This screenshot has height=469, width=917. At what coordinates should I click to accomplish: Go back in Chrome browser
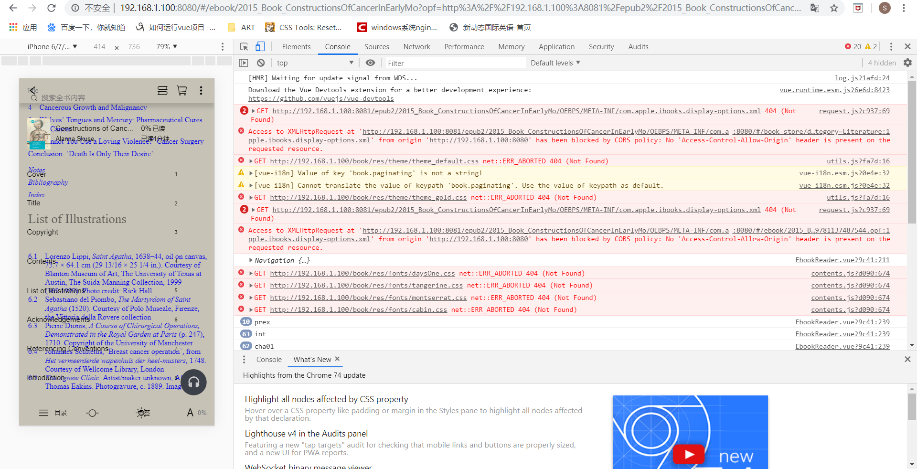pyautogui.click(x=13, y=8)
